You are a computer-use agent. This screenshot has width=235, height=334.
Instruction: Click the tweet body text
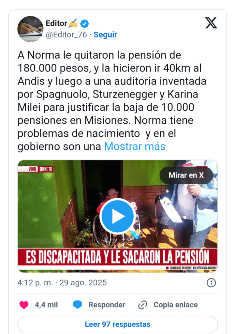click(x=112, y=101)
